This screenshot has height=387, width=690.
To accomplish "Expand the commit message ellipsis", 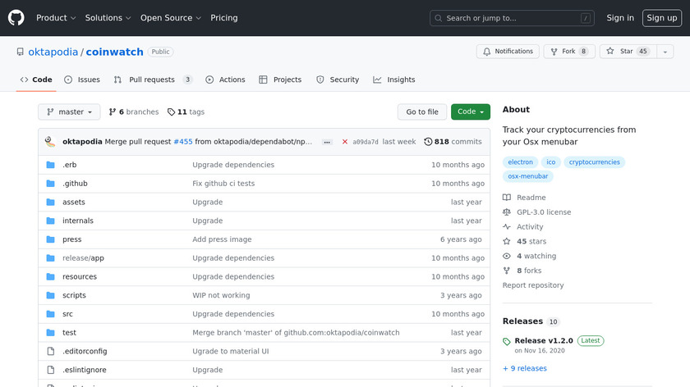I will coord(327,142).
